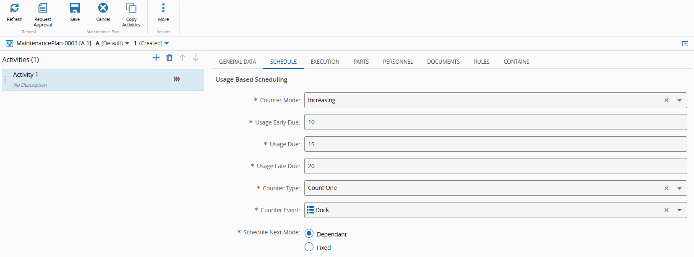Open the More actions menu

coord(163,8)
